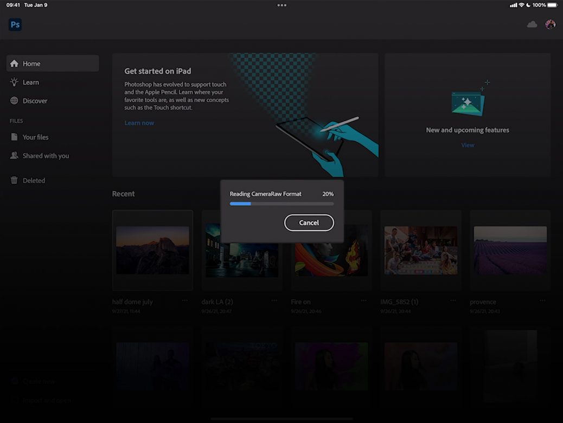
Task: Select Create new in the sidebar
Action: [x=33, y=381]
